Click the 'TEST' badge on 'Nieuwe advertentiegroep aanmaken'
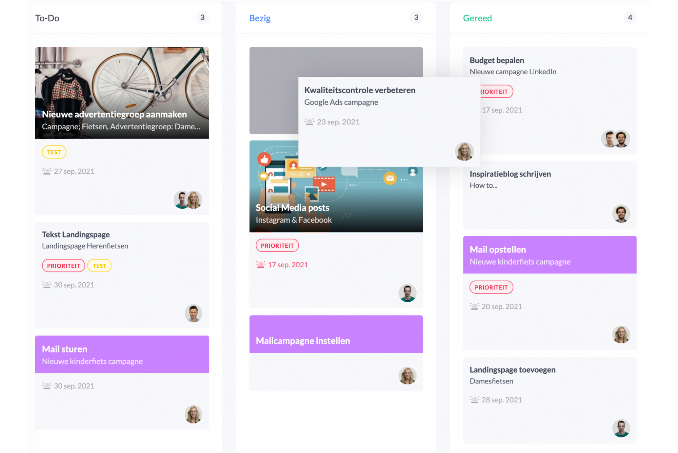678x453 pixels. 55,152
